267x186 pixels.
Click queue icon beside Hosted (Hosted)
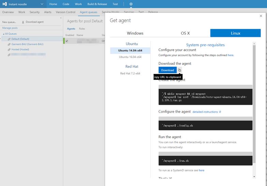pos(9,50)
